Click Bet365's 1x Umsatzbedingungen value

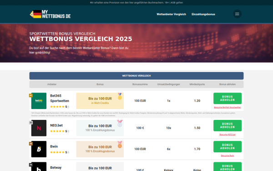(168, 101)
